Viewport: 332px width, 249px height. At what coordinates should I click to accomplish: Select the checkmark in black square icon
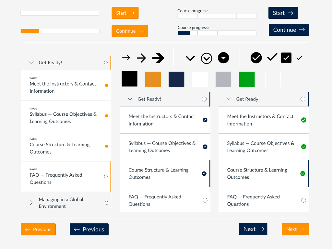point(286,58)
